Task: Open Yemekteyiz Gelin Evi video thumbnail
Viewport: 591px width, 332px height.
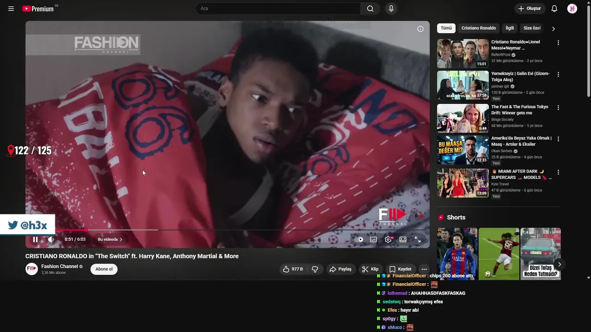Action: click(x=463, y=85)
